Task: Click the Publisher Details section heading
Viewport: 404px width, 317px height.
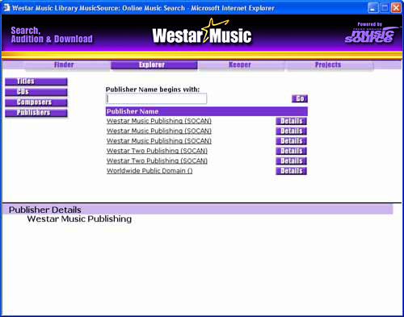Action: [45, 210]
